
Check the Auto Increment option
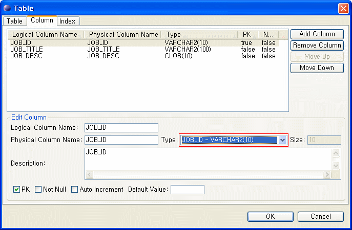coord(75,190)
